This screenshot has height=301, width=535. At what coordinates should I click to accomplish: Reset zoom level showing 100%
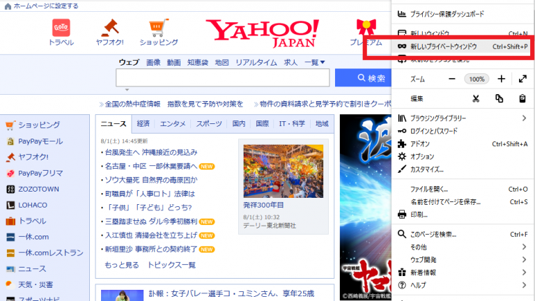(476, 79)
